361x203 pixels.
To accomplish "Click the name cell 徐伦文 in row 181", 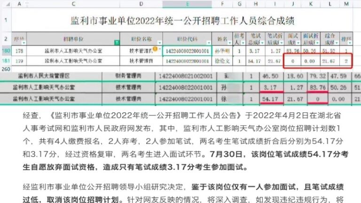I will (x=222, y=61).
